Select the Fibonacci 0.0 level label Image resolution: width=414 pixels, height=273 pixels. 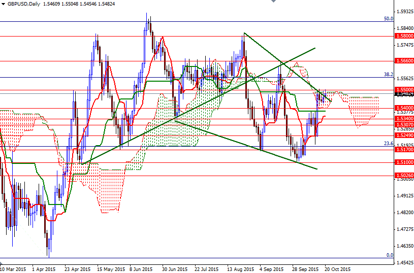[390, 255]
